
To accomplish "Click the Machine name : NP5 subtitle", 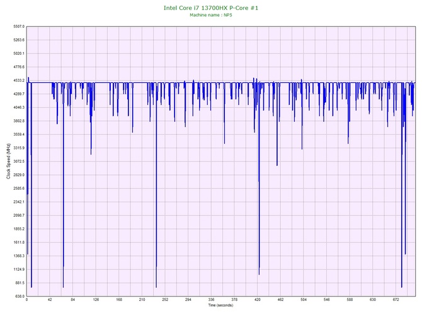I will [x=211, y=15].
